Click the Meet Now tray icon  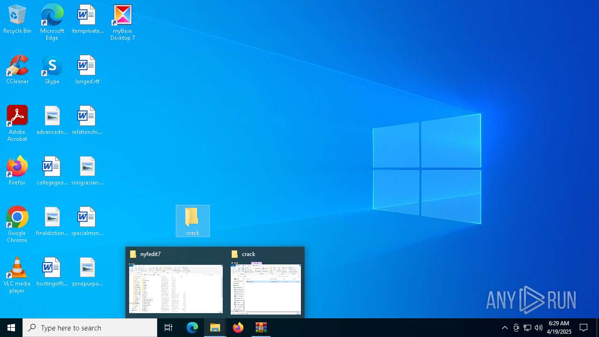click(x=516, y=328)
